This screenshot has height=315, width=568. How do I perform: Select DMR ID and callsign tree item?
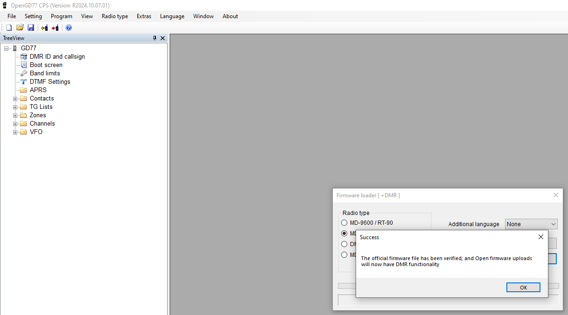click(x=57, y=56)
